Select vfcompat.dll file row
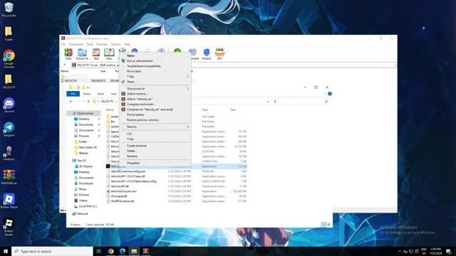Screen dimensions: 456x256 pos(177,196)
